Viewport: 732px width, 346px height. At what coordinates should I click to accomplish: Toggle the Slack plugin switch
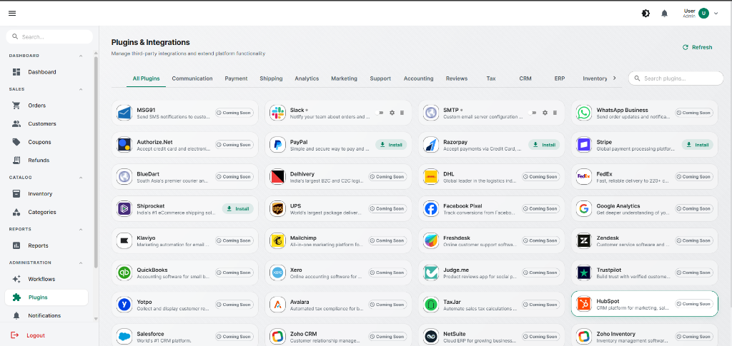tap(380, 113)
